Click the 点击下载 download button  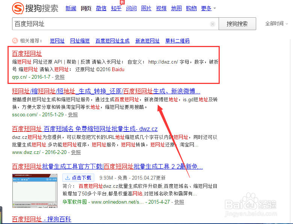[x=78, y=178]
